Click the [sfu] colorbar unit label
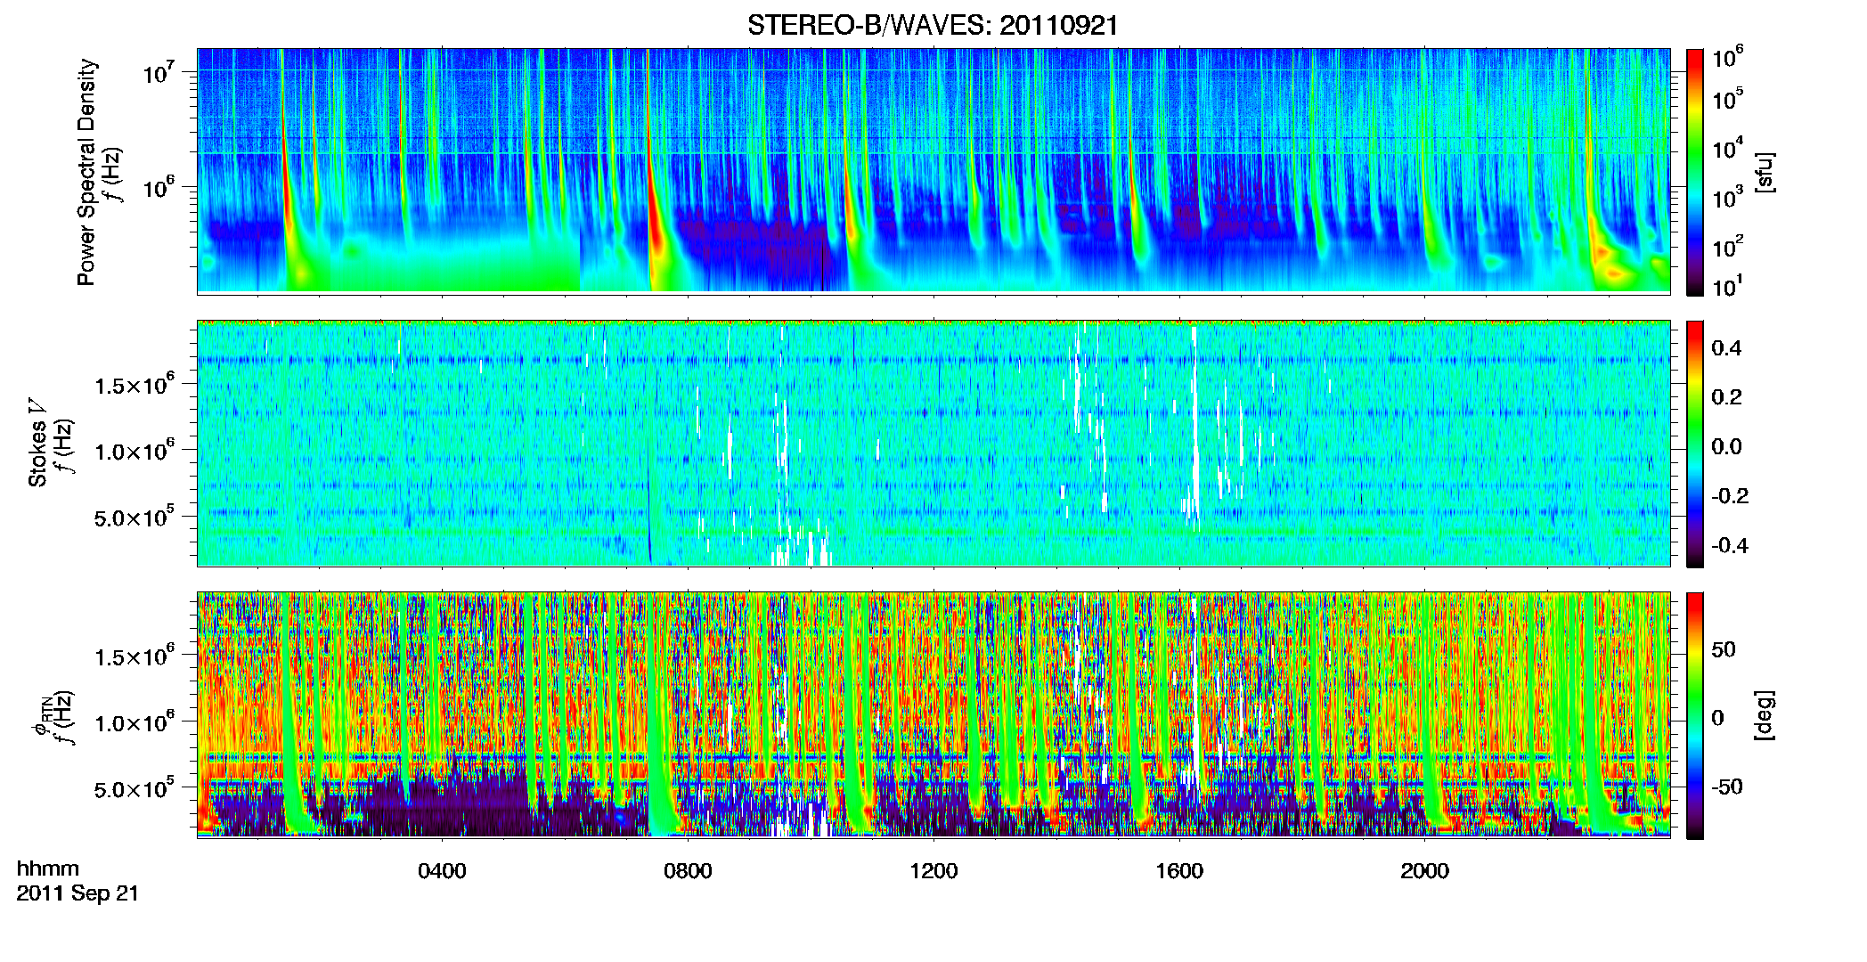 coord(1765,172)
